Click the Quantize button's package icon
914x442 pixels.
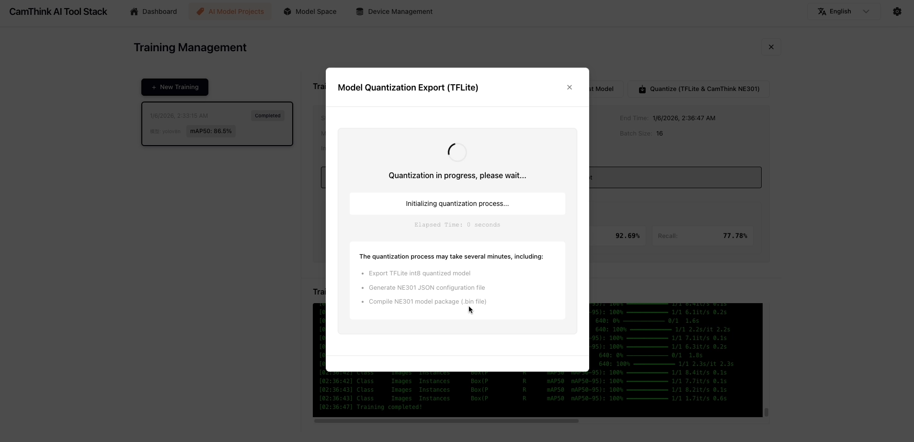642,89
